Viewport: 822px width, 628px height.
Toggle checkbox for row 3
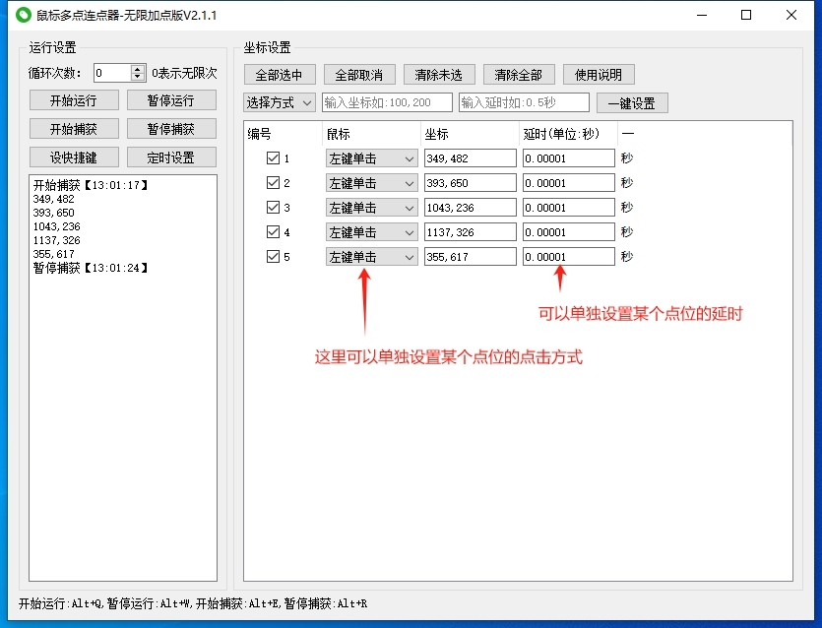273,207
